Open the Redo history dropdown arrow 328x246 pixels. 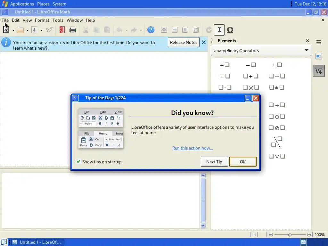point(141,30)
